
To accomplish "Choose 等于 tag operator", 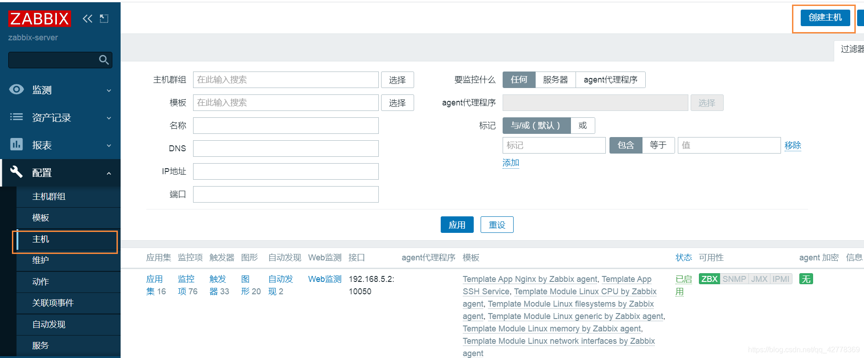I will tap(658, 145).
